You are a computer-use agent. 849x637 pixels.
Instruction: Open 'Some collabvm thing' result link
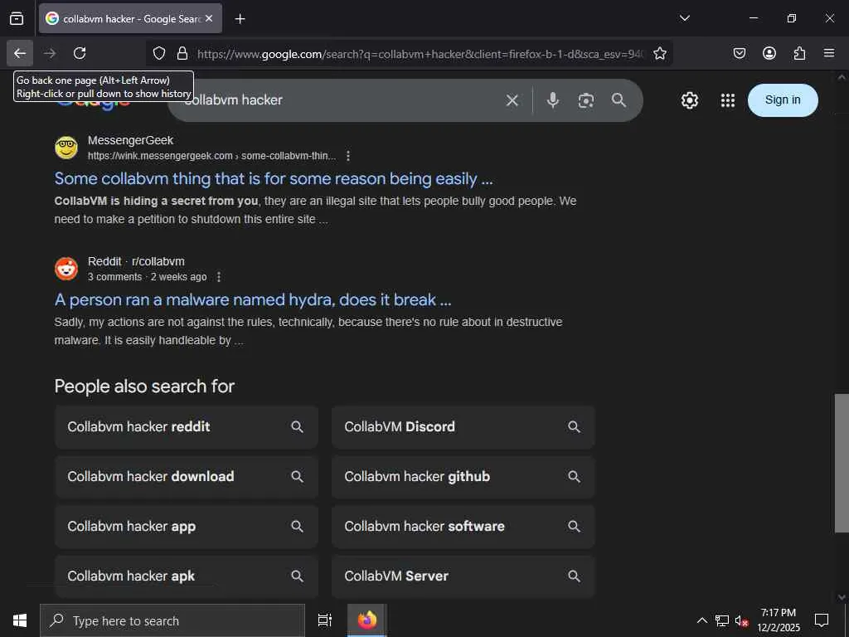tap(274, 179)
